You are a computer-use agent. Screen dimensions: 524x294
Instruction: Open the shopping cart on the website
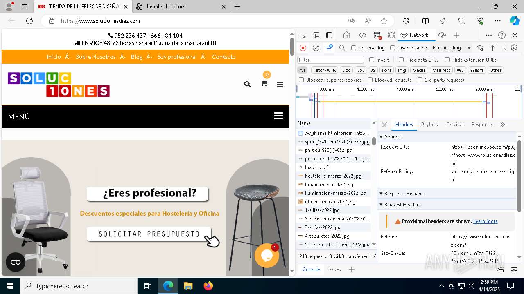pos(264,83)
